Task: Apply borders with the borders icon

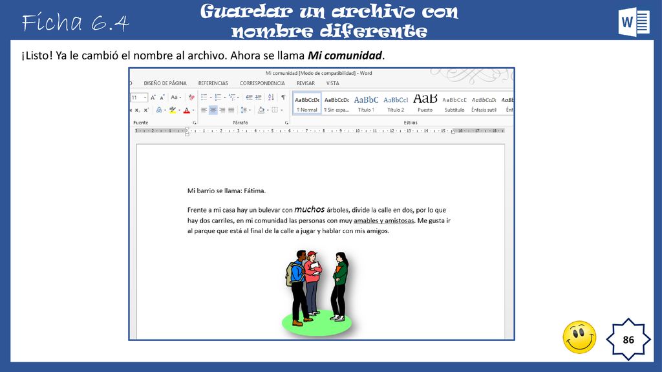Action: (x=275, y=110)
